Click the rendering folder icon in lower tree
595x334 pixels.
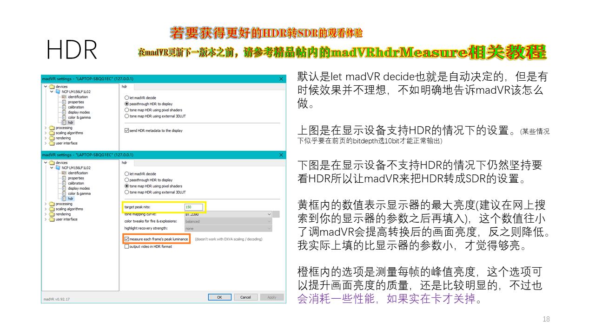52,214
